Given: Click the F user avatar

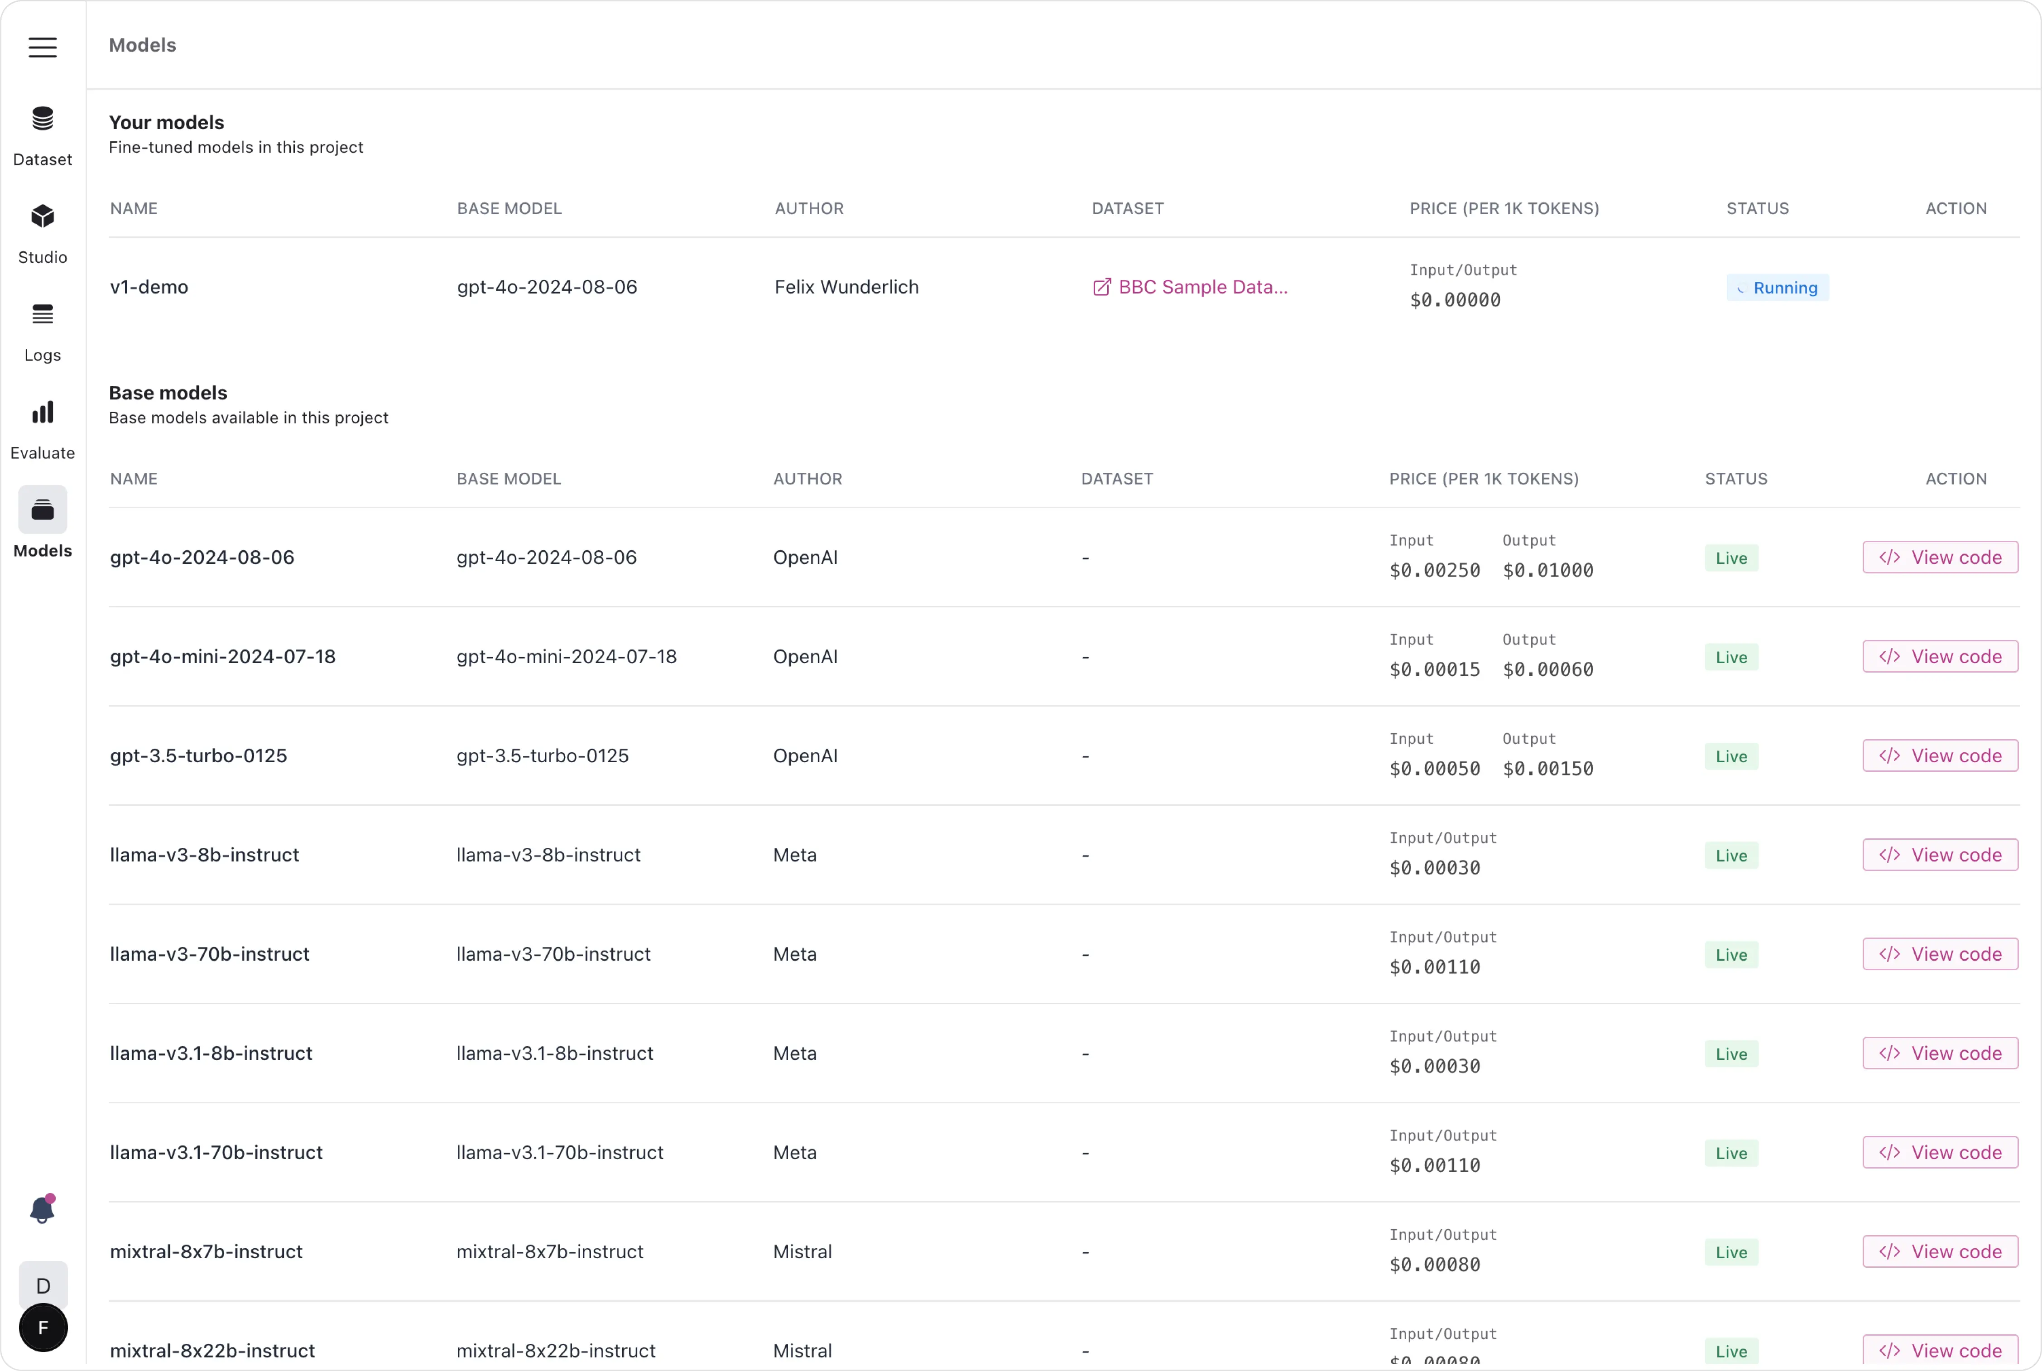Looking at the screenshot, I should coord(43,1327).
